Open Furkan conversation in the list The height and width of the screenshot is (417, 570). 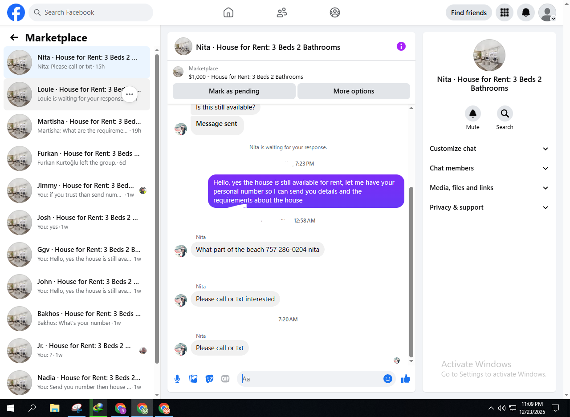coord(77,158)
